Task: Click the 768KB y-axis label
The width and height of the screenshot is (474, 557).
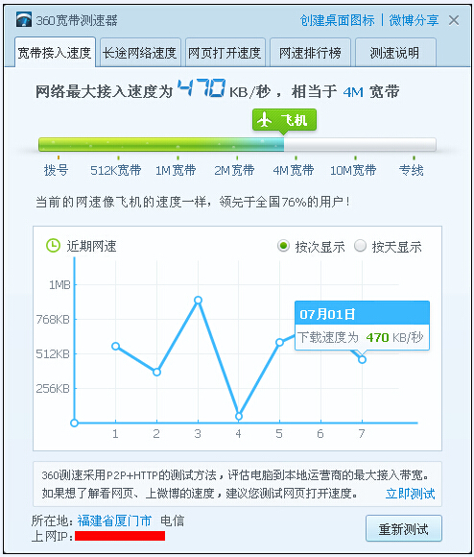Action: click(x=53, y=320)
